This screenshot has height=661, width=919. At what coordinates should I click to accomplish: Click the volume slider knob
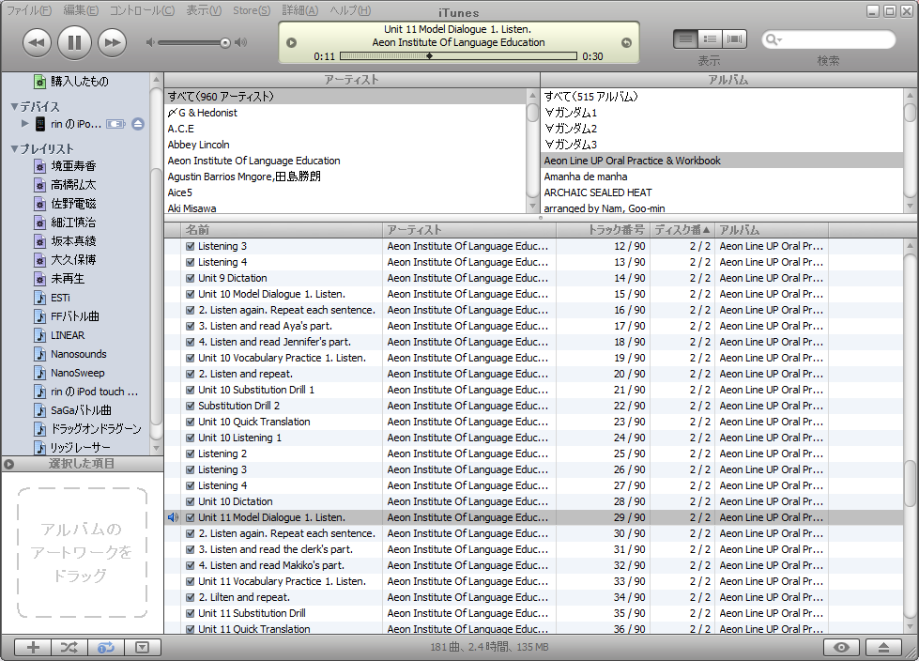point(225,43)
